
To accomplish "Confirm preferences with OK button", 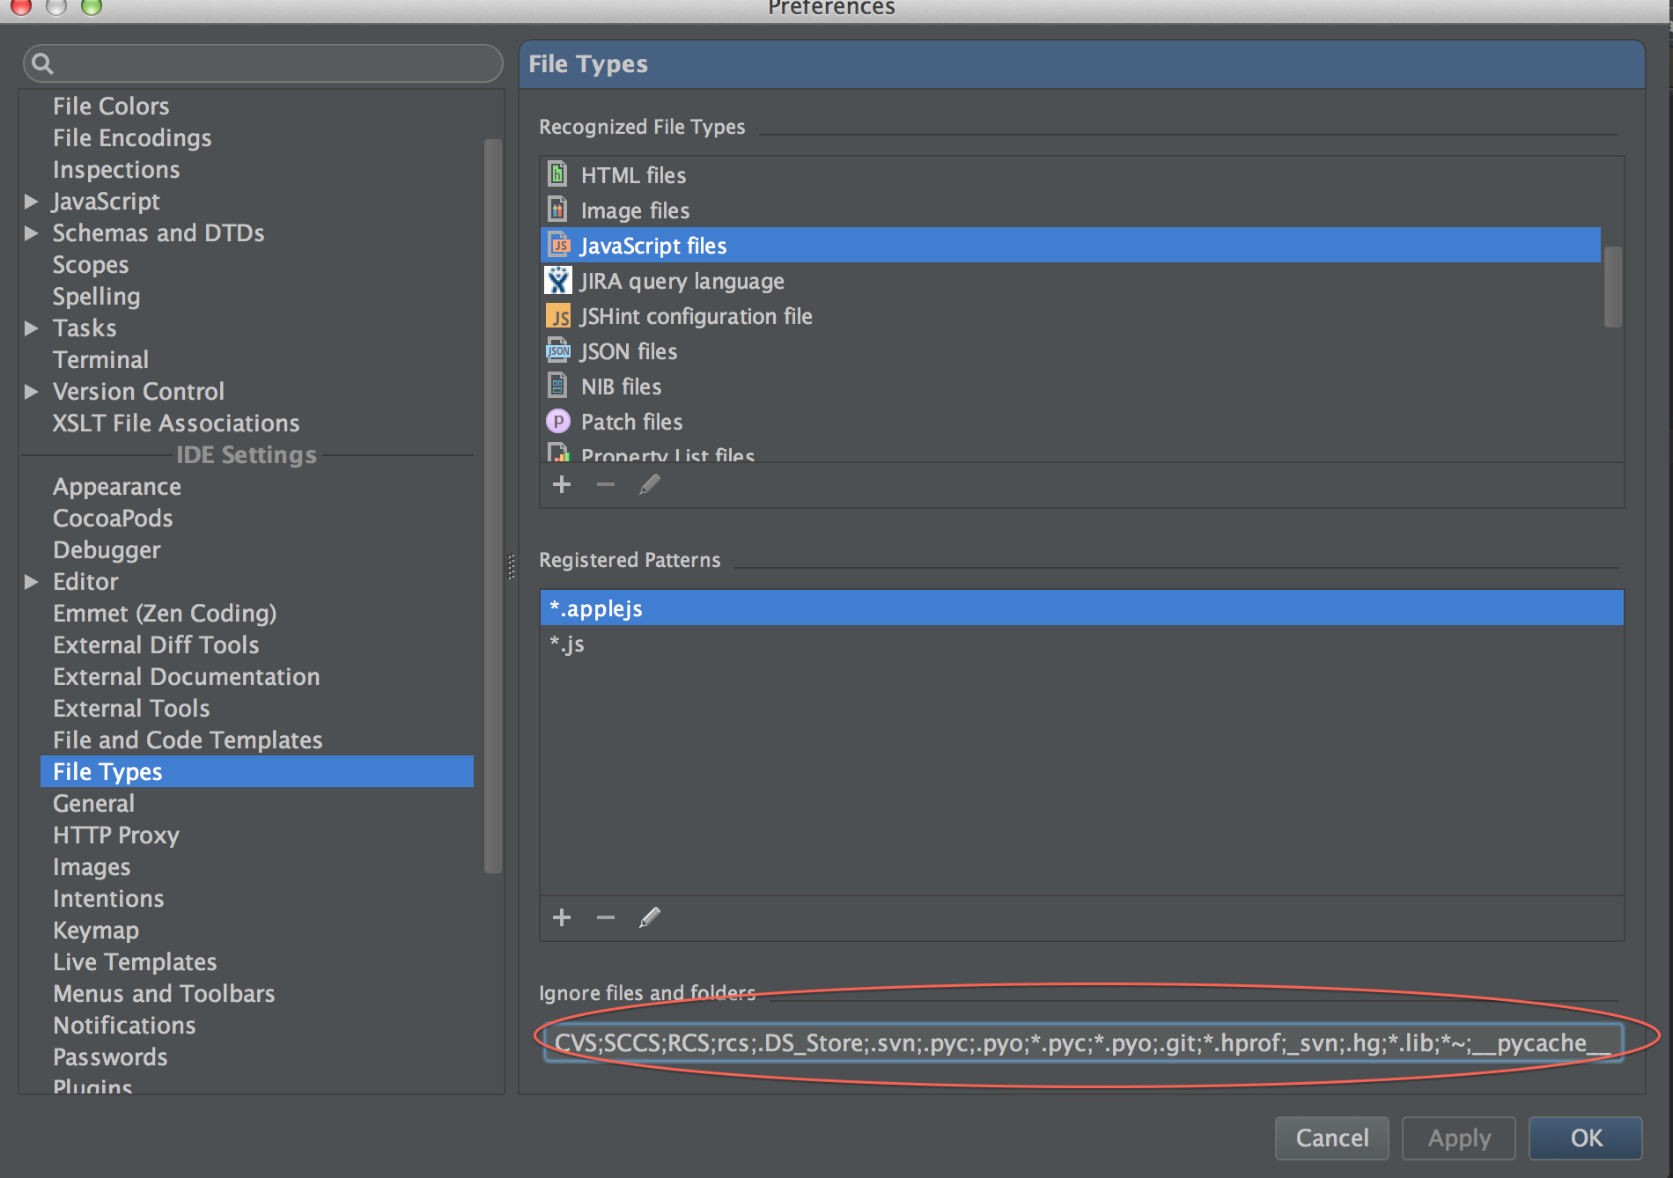I will coord(1586,1138).
